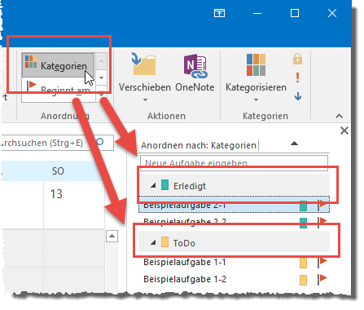Screen dimensions: 364x310
Task: Toggle flag on Beispielaufgabe 2-2
Action: pyautogui.click(x=322, y=222)
